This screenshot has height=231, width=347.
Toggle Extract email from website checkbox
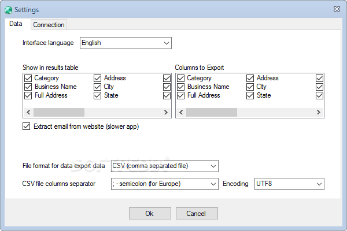tap(26, 126)
